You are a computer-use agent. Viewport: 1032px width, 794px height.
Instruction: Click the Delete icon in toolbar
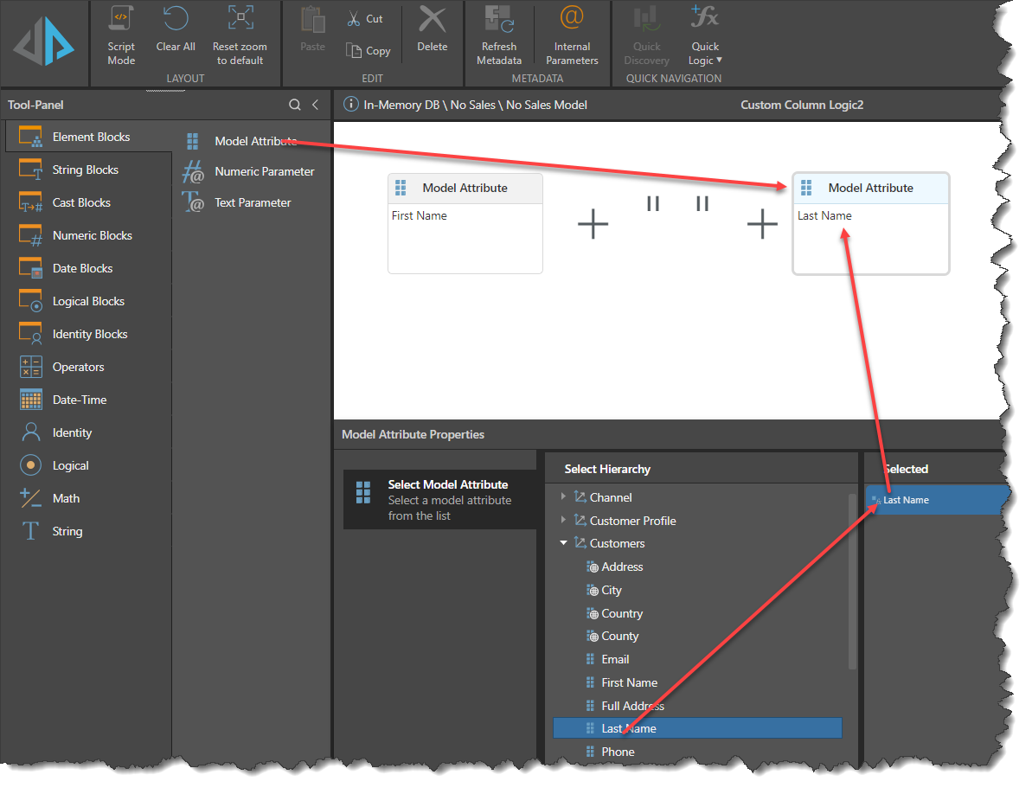(432, 19)
